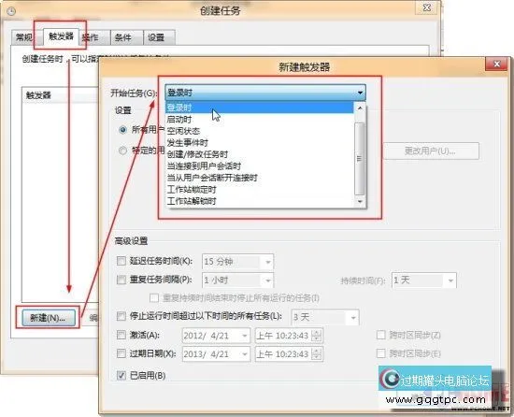Screen dimensions: 514x417
Task: Switch to the 常规 tab
Action: (25, 37)
